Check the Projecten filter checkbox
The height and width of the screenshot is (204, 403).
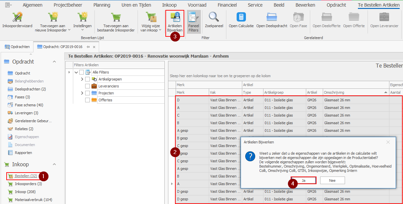click(x=87, y=93)
